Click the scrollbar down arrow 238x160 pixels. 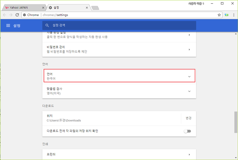[x=236, y=157]
